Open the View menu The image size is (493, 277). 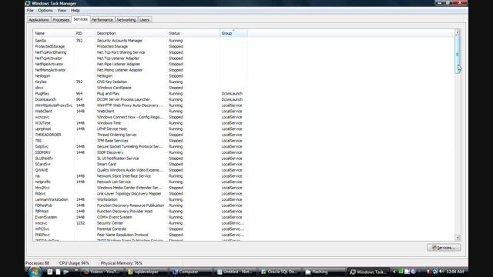[62, 10]
